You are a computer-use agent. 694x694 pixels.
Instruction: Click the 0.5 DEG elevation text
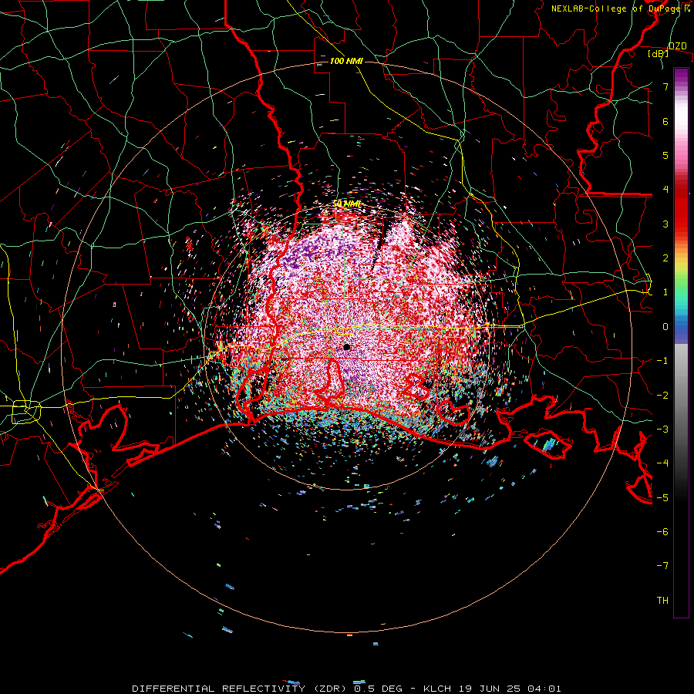[x=378, y=689]
